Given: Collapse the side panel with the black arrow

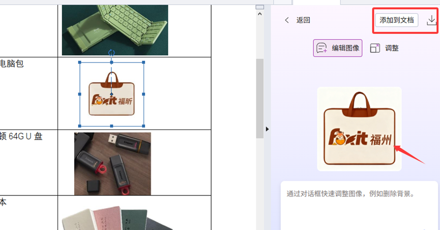Looking at the screenshot, I should (268, 129).
